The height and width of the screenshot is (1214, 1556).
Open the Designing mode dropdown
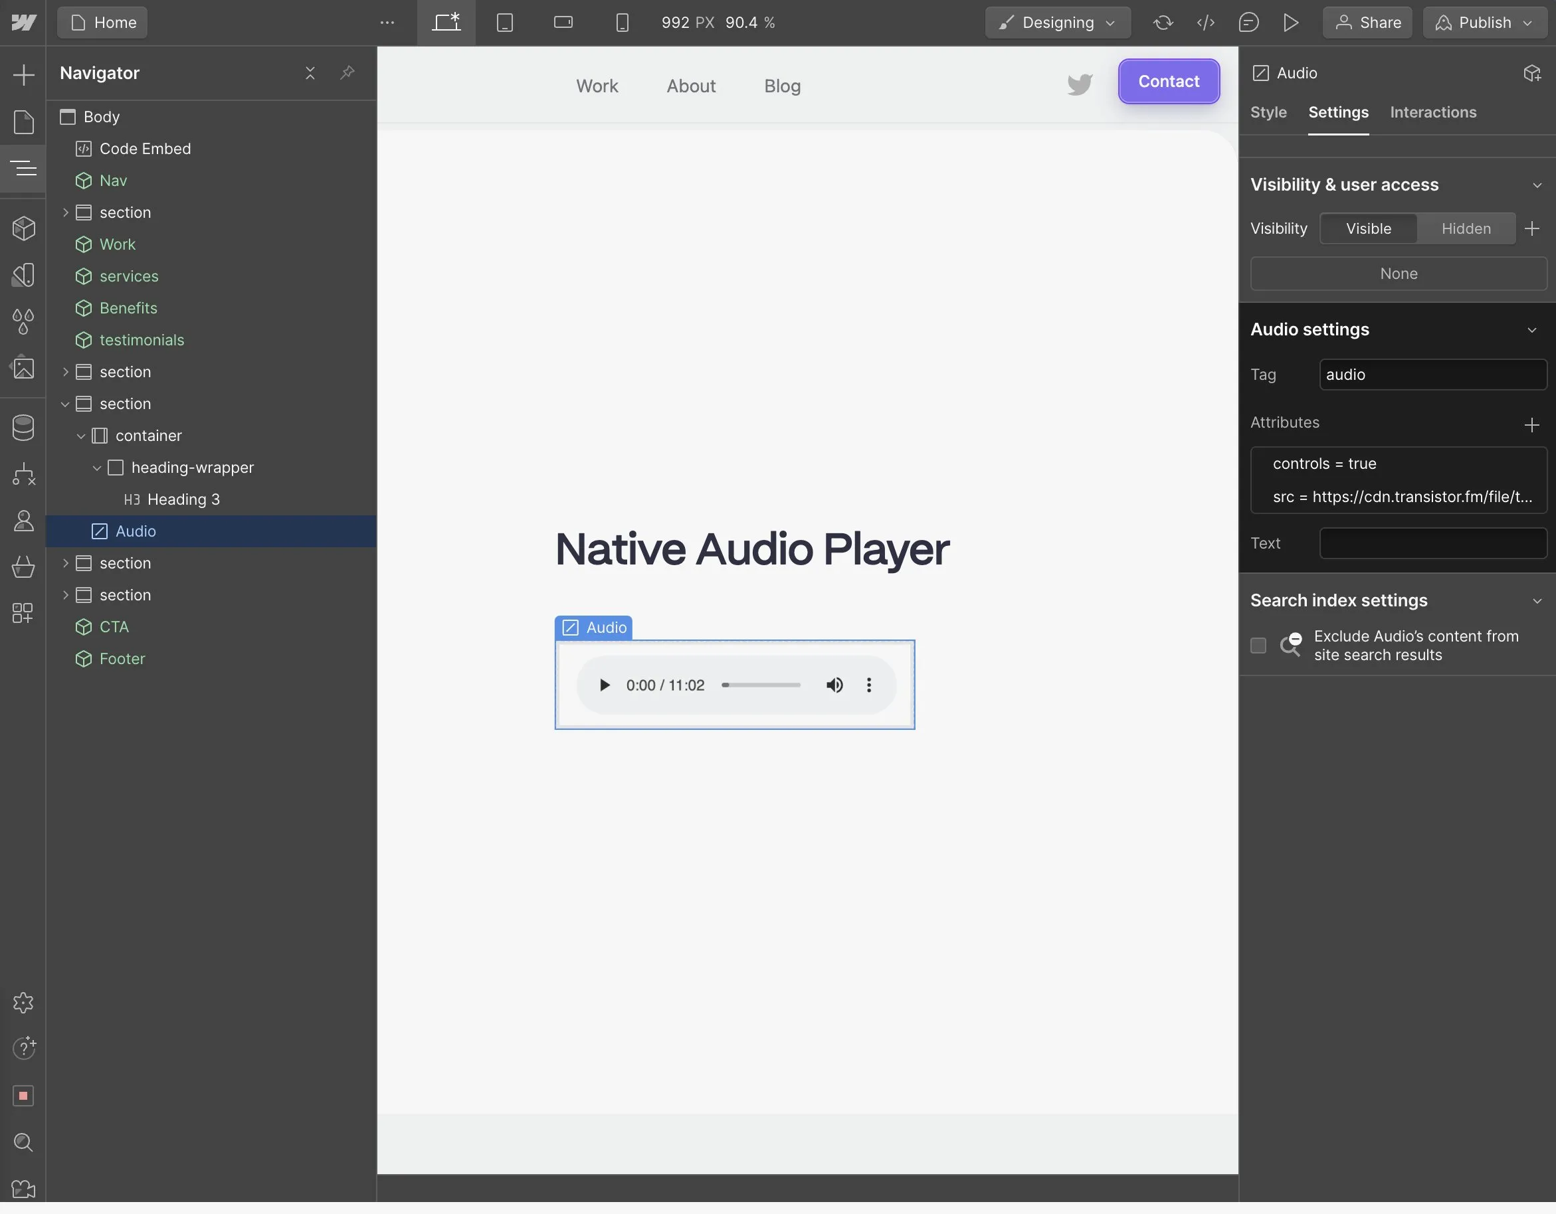click(1059, 23)
